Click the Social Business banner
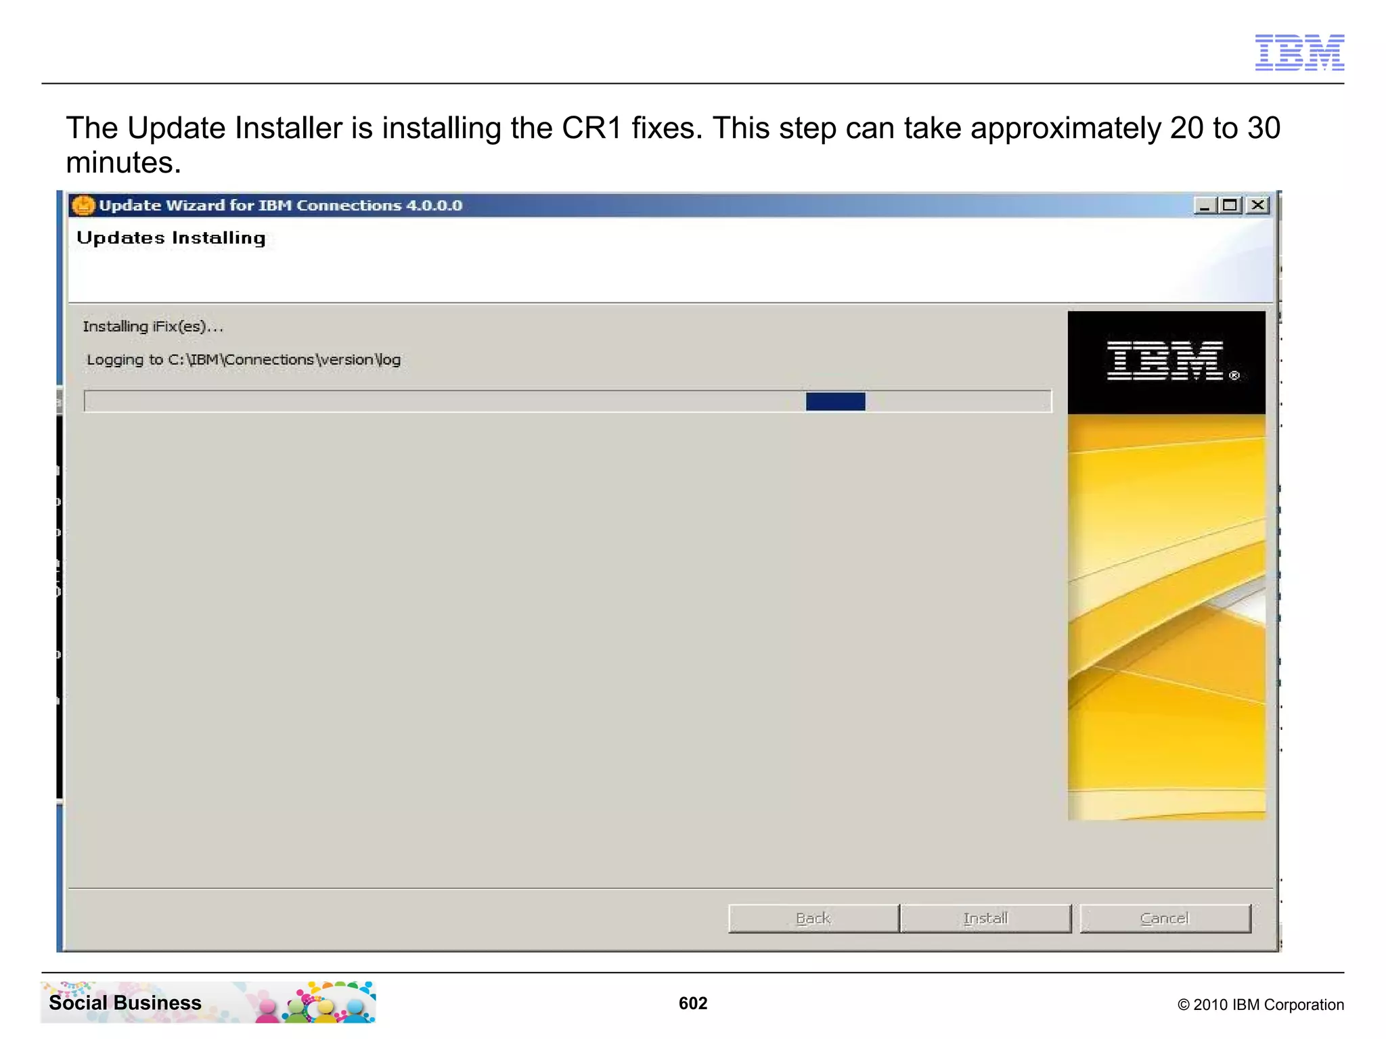The image size is (1386, 1039). [208, 1002]
